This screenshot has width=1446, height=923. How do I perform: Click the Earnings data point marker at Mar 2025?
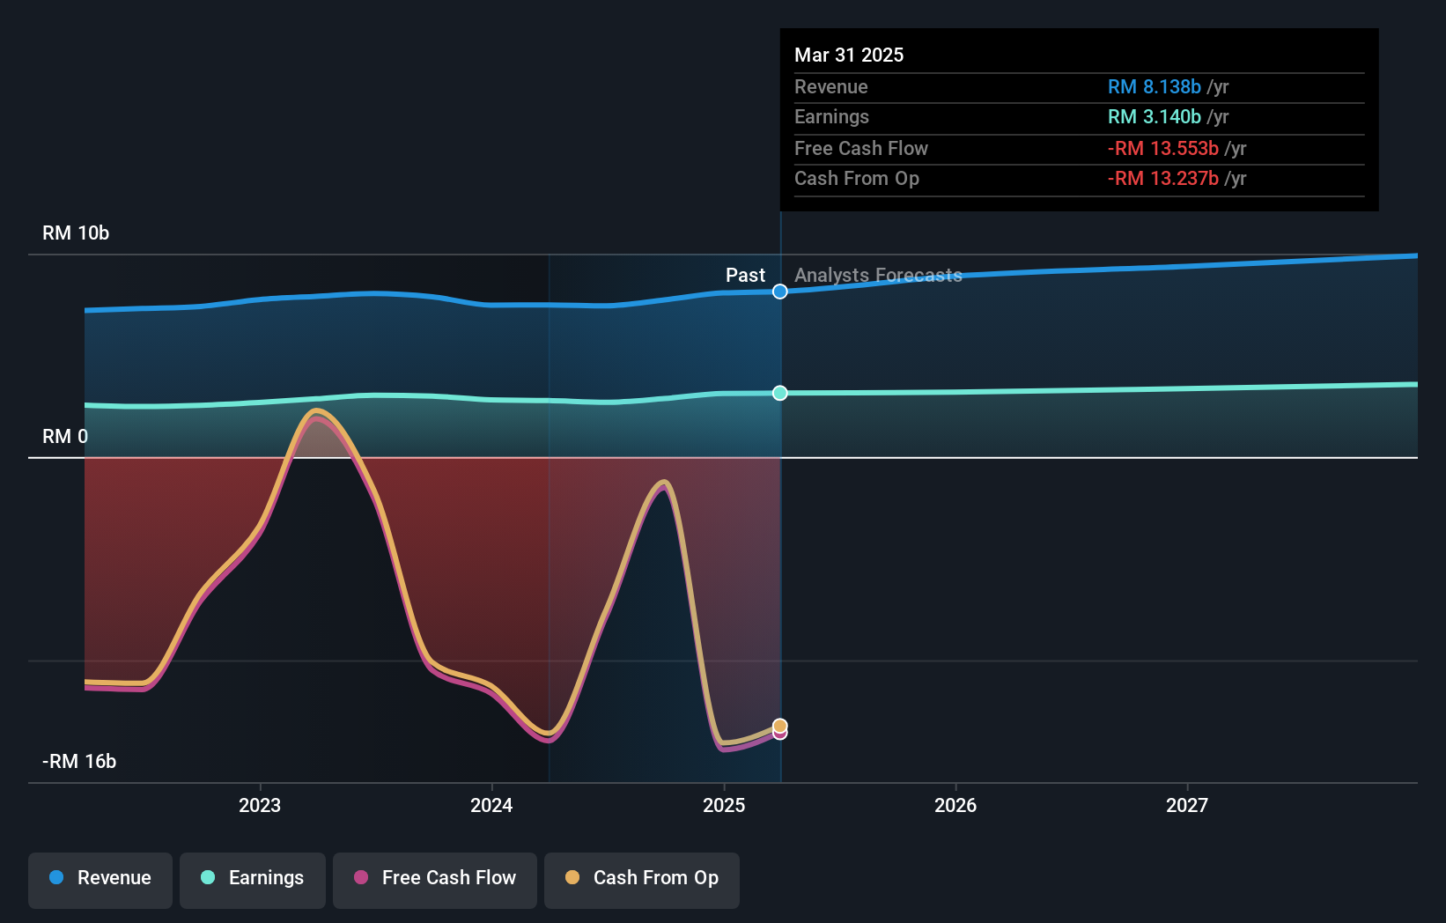[x=780, y=393]
